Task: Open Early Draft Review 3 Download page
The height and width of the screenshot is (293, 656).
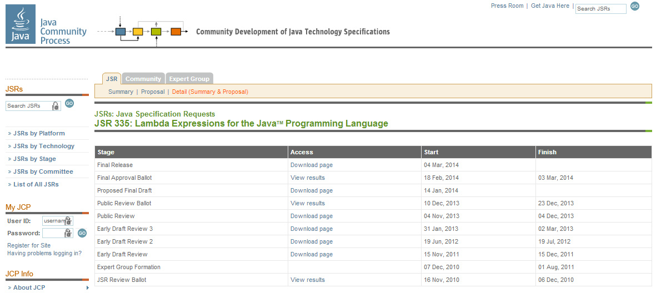Action: pyautogui.click(x=312, y=229)
